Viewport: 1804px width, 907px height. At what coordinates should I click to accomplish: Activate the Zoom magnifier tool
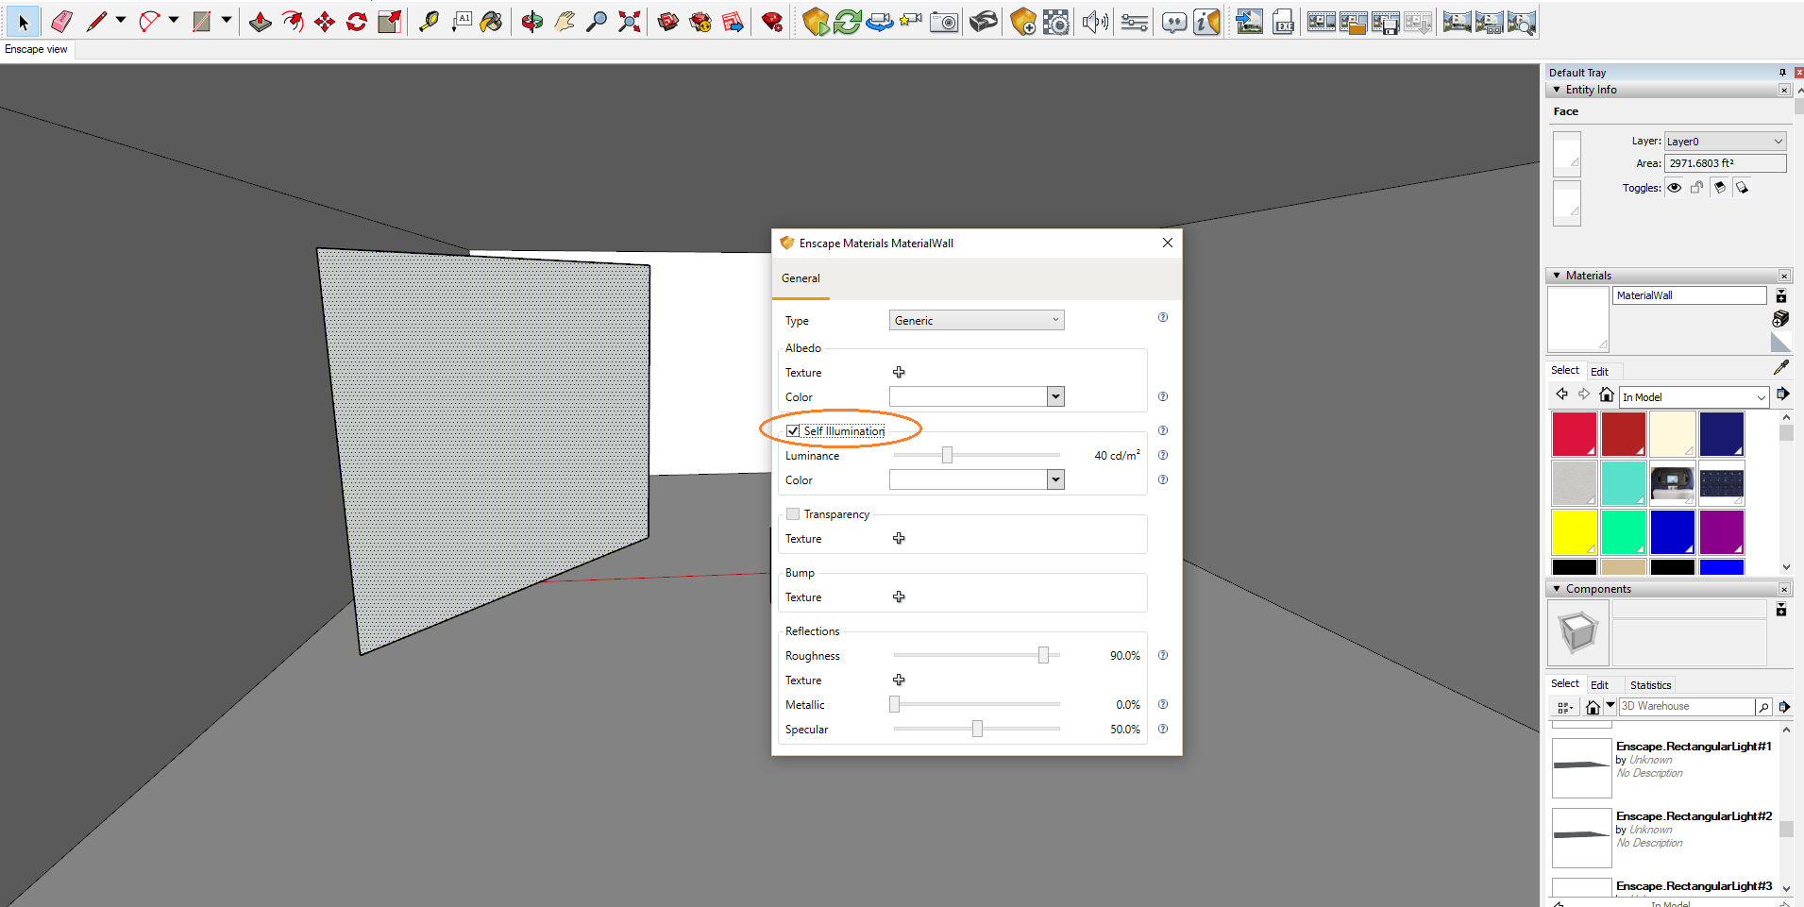pyautogui.click(x=597, y=22)
